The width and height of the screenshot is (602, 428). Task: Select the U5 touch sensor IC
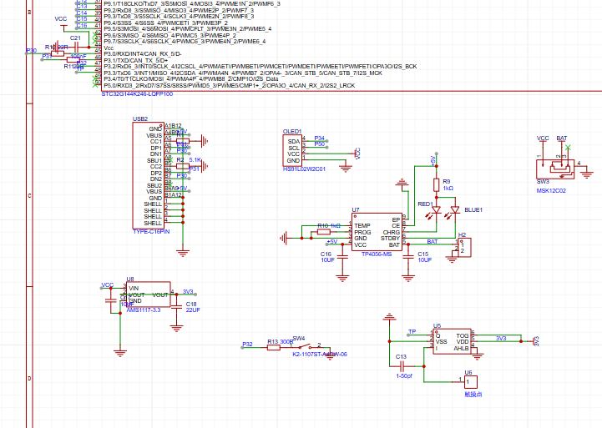click(452, 341)
